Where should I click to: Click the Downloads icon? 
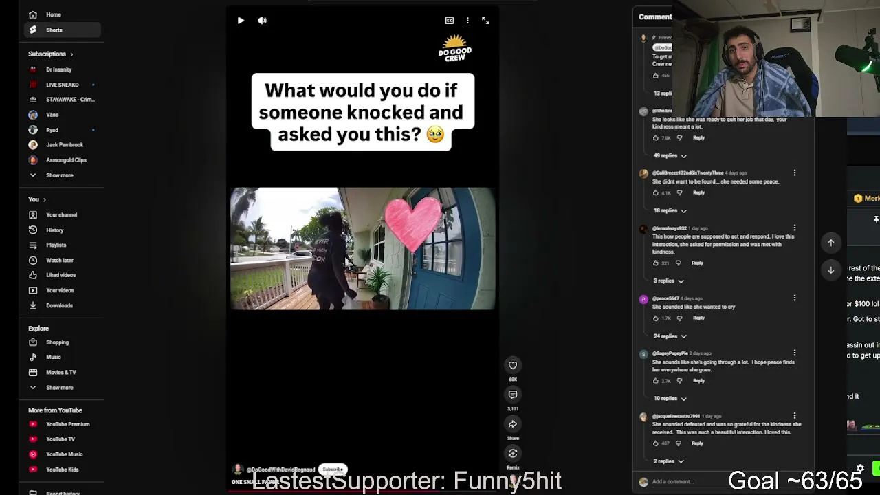[x=33, y=305]
